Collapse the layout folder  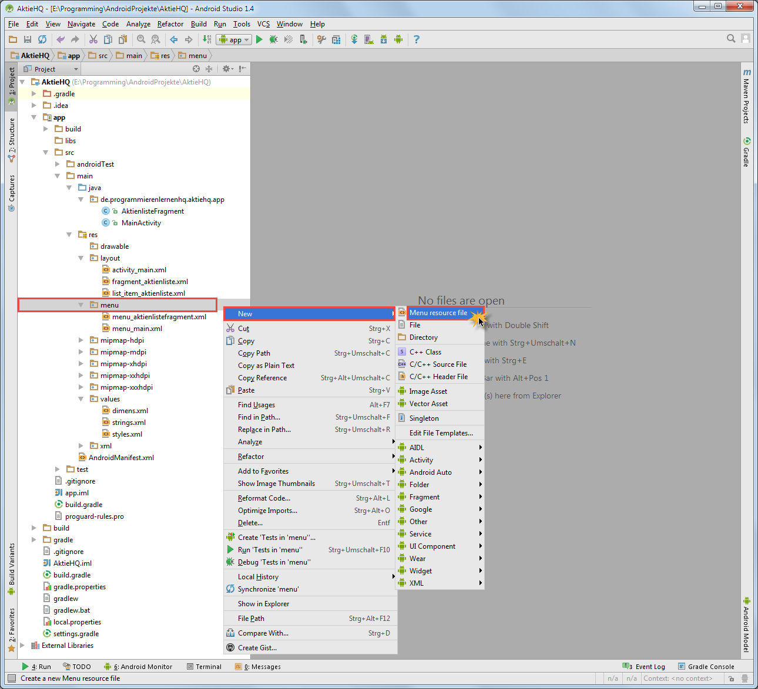[x=81, y=258]
